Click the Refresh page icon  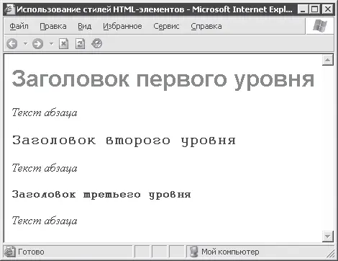[x=80, y=44]
